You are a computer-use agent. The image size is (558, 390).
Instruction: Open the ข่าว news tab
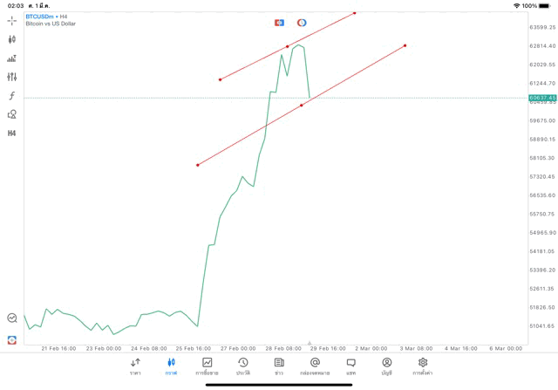pyautogui.click(x=279, y=366)
